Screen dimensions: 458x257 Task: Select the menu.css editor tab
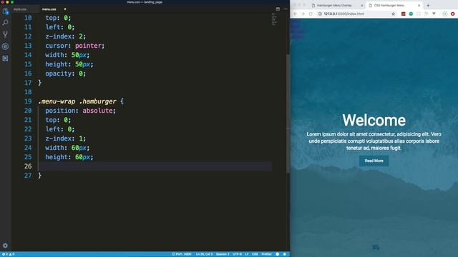click(x=49, y=9)
